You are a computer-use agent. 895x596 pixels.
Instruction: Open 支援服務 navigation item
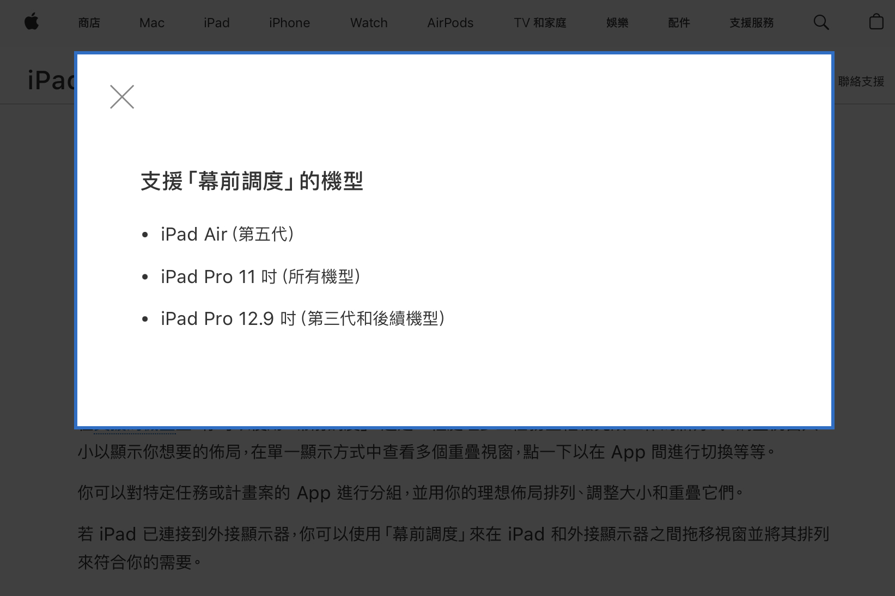click(752, 23)
